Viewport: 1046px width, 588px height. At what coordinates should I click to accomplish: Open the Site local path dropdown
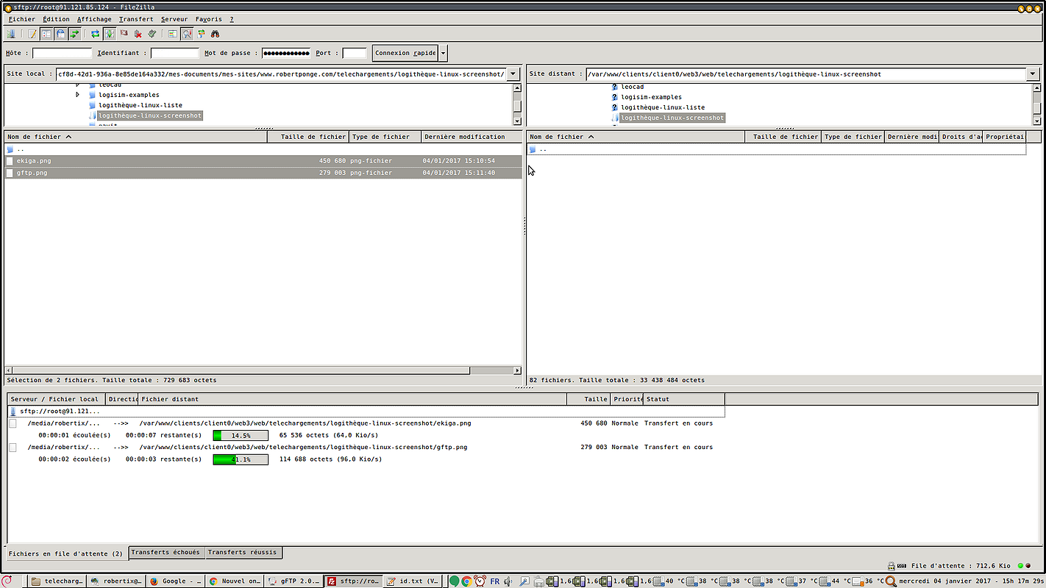(513, 73)
